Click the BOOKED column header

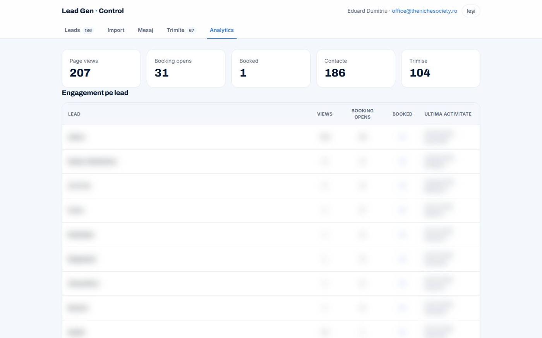[x=402, y=114]
